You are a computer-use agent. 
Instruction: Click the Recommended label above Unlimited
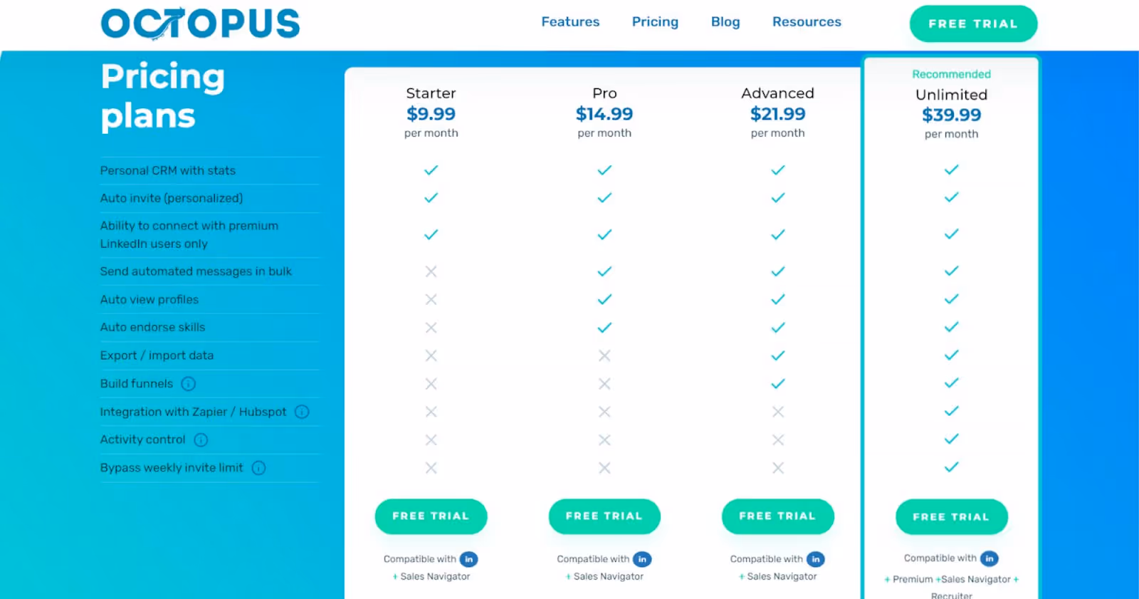(x=952, y=74)
